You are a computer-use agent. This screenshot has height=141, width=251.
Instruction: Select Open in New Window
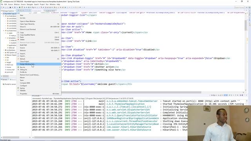[39, 21]
